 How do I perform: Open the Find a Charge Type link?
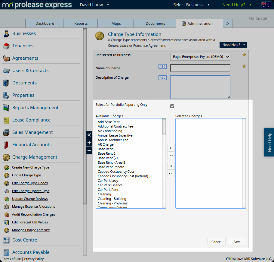26,175
